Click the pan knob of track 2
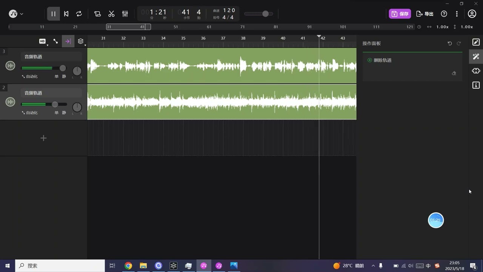The width and height of the screenshot is (483, 272). pyautogui.click(x=77, y=107)
